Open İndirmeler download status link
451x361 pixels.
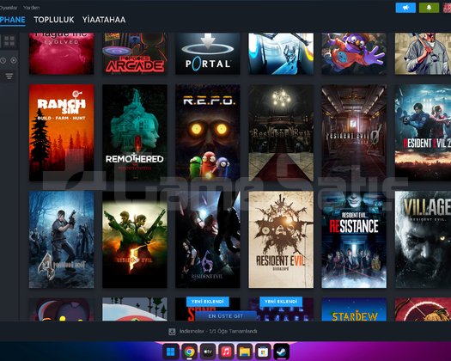[218, 332]
